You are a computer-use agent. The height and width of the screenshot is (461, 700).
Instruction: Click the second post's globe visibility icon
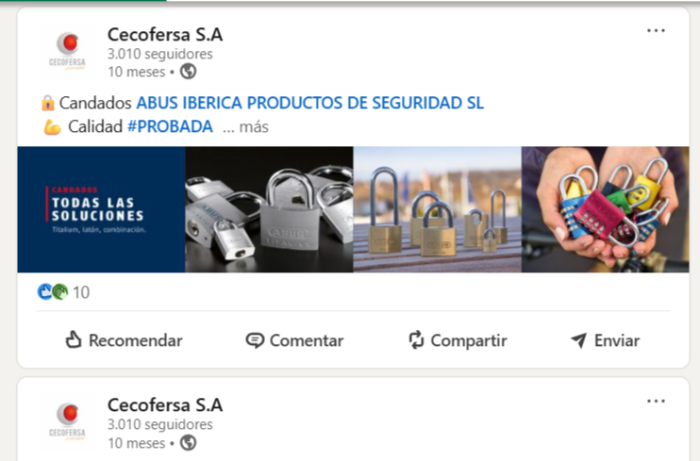188,443
